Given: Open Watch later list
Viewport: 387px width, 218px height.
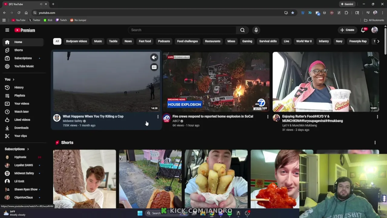Looking at the screenshot, I should click(x=23, y=112).
